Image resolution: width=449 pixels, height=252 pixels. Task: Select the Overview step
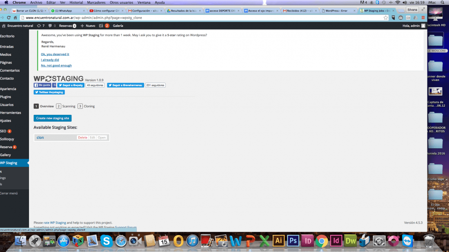44,106
